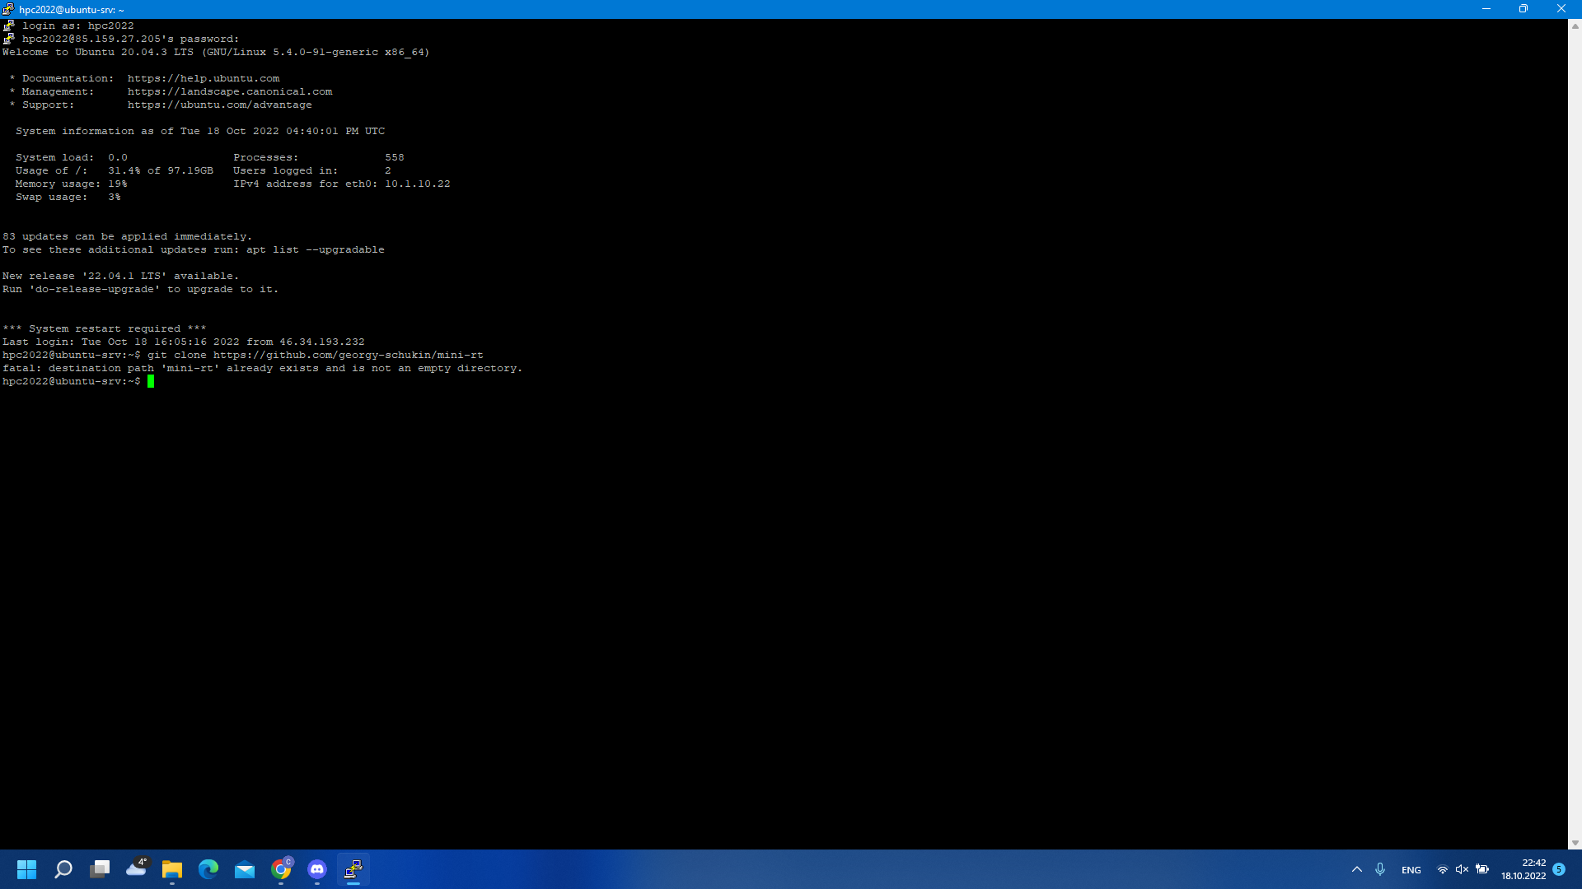The height and width of the screenshot is (889, 1582).
Task: Change ENG input language
Action: click(1411, 870)
